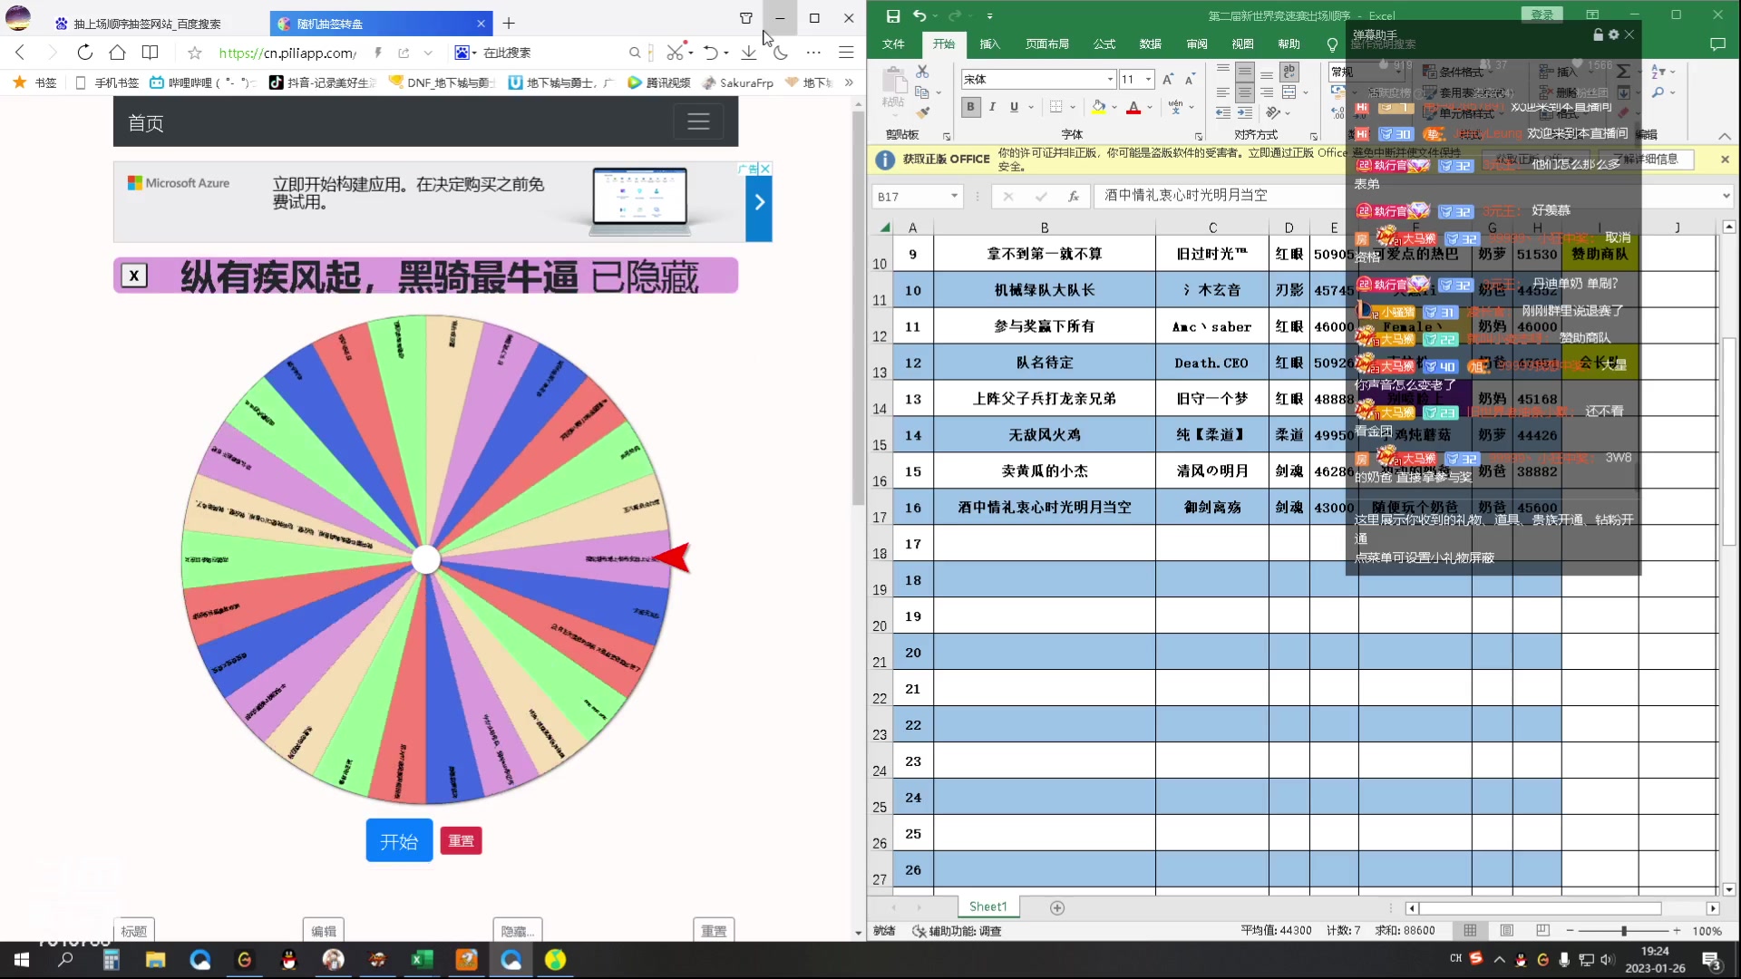The height and width of the screenshot is (979, 1741).
Task: Select the Sheet1 worksheet tab
Action: coord(988,906)
